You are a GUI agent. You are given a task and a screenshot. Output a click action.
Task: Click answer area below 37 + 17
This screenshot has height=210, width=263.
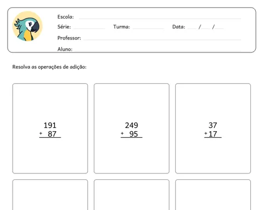pos(213,155)
